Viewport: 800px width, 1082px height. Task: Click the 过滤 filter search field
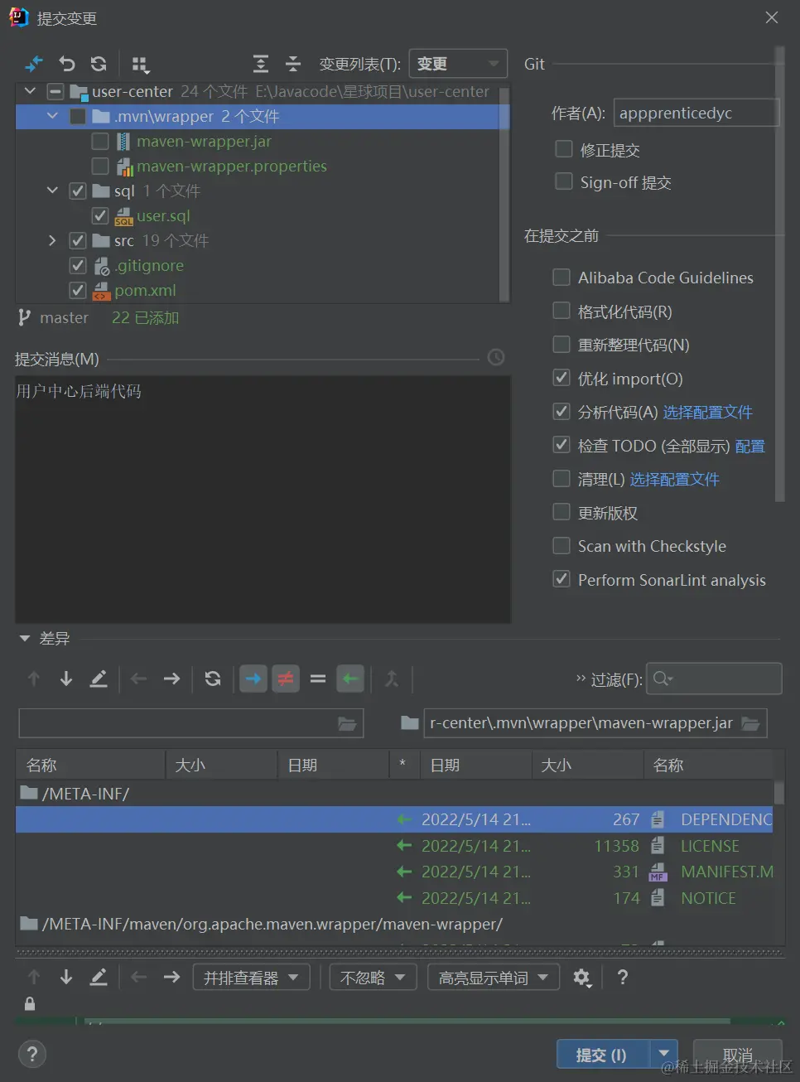pyautogui.click(x=714, y=679)
